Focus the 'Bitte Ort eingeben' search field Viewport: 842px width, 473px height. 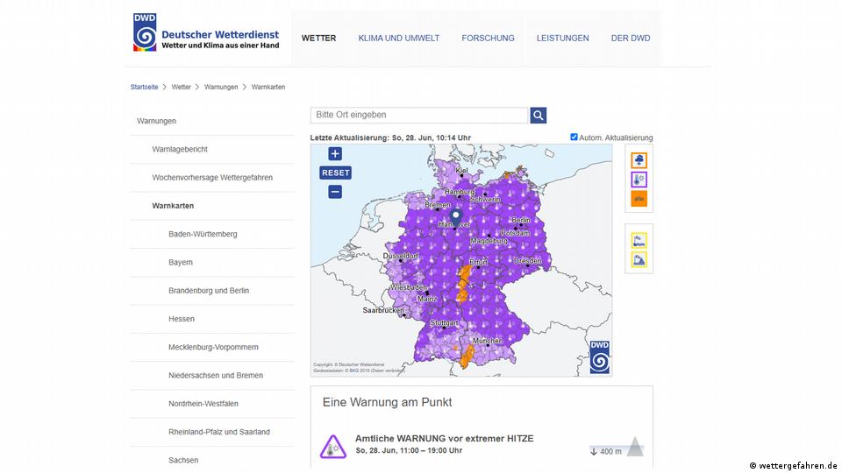(x=419, y=116)
